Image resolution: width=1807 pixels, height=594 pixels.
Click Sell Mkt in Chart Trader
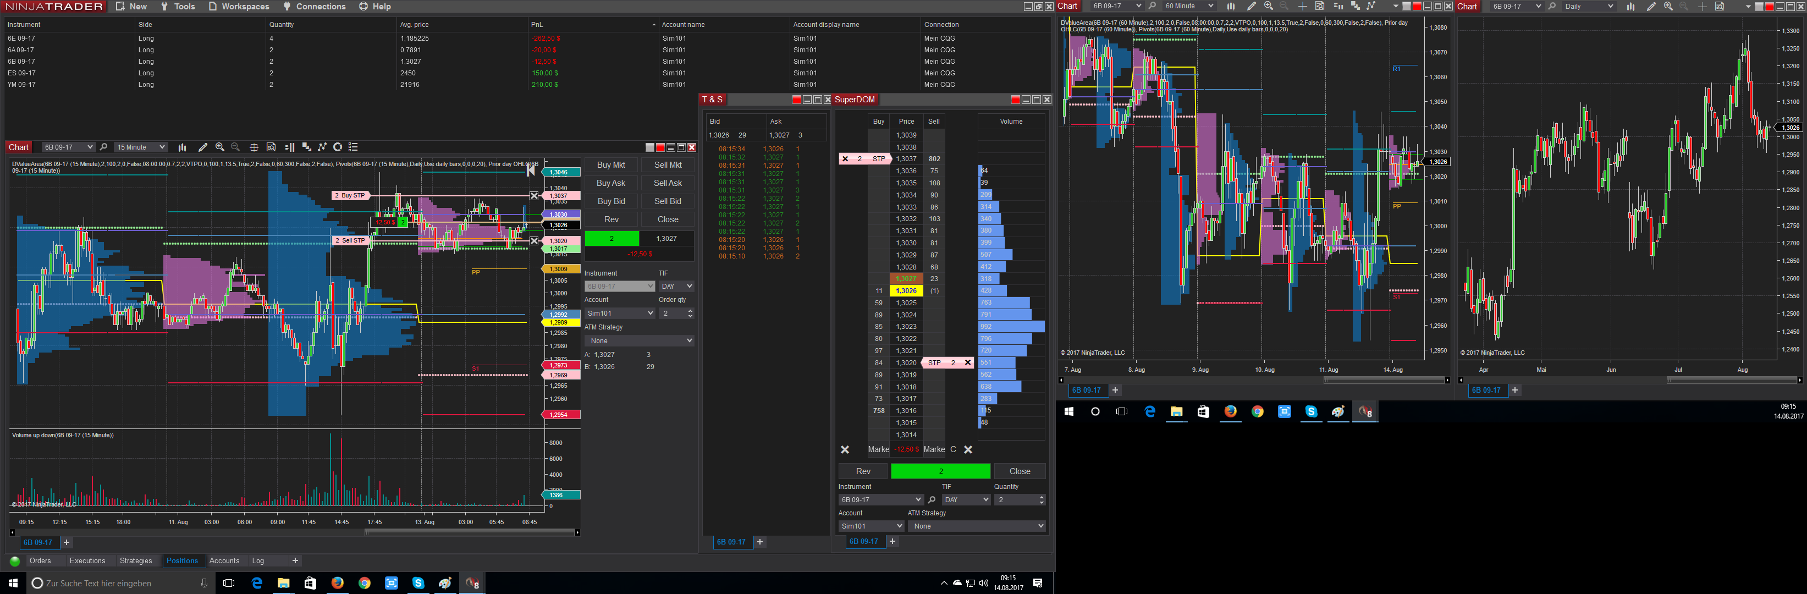point(668,165)
